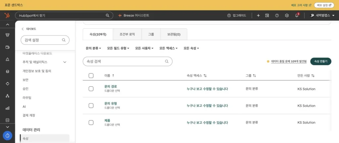The height and width of the screenshot is (143, 339).
Task: Sort by 그룹 column
Action: pyautogui.click(x=251, y=75)
